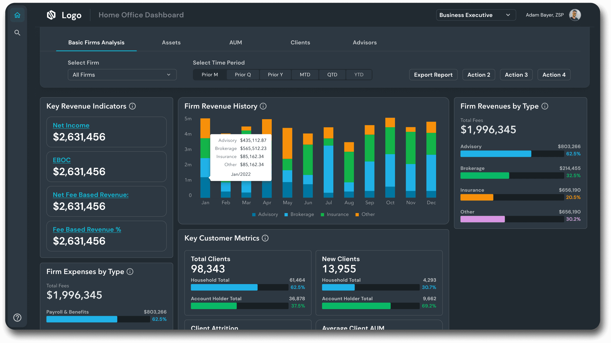Select the Prior Q time period
611x343 pixels.
pyautogui.click(x=243, y=75)
